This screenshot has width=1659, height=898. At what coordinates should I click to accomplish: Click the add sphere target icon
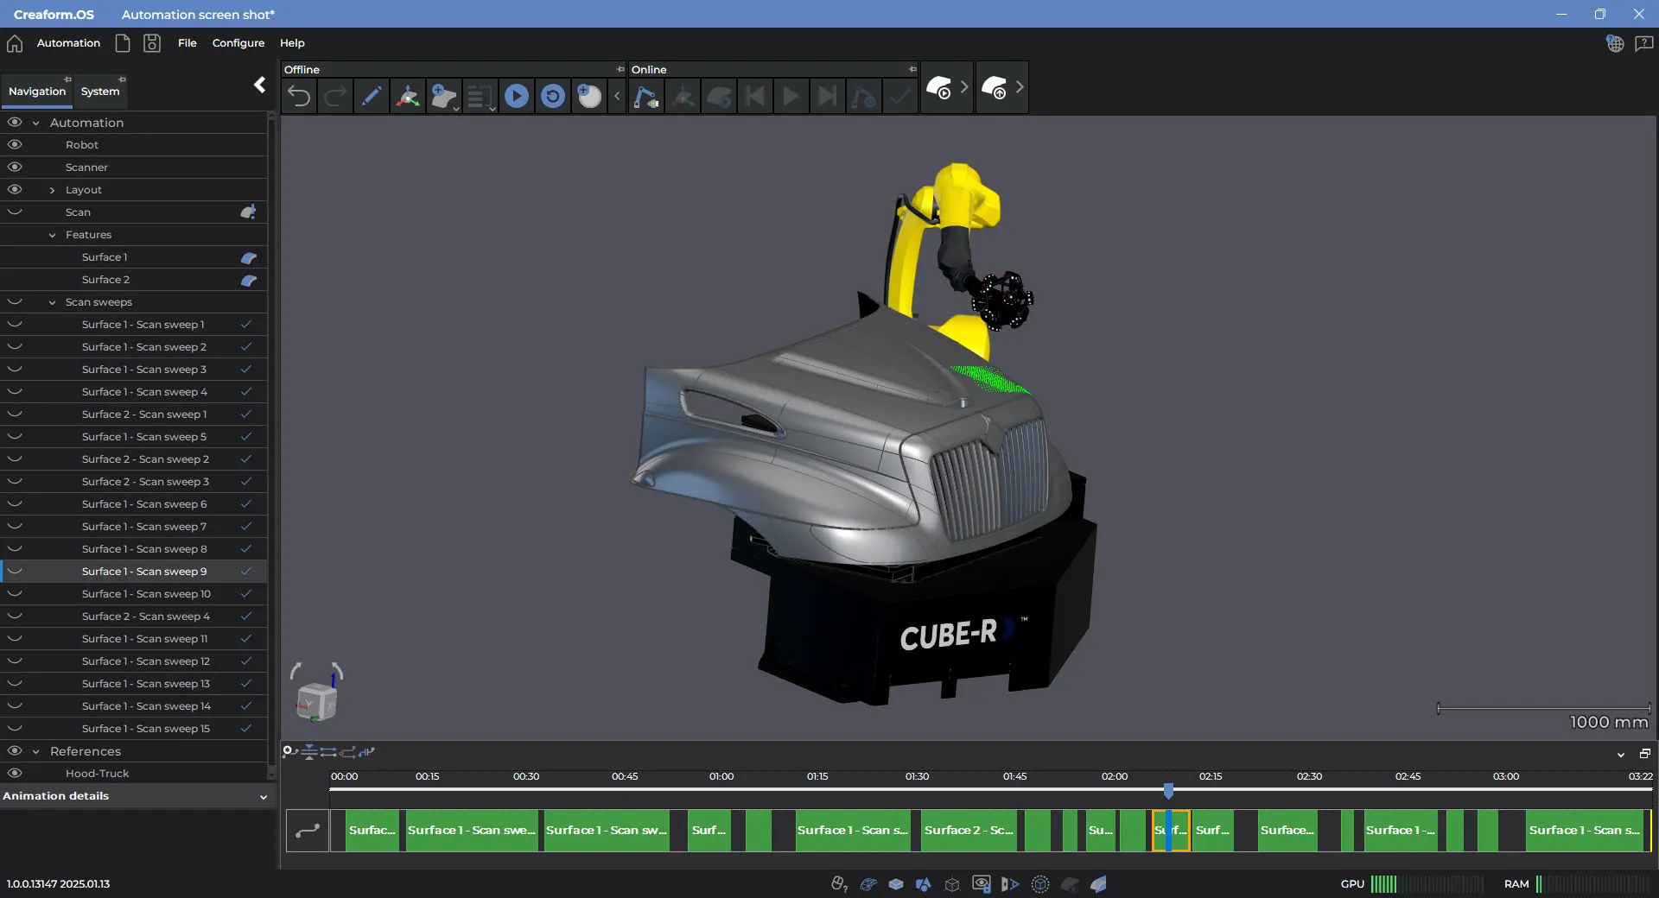click(589, 96)
